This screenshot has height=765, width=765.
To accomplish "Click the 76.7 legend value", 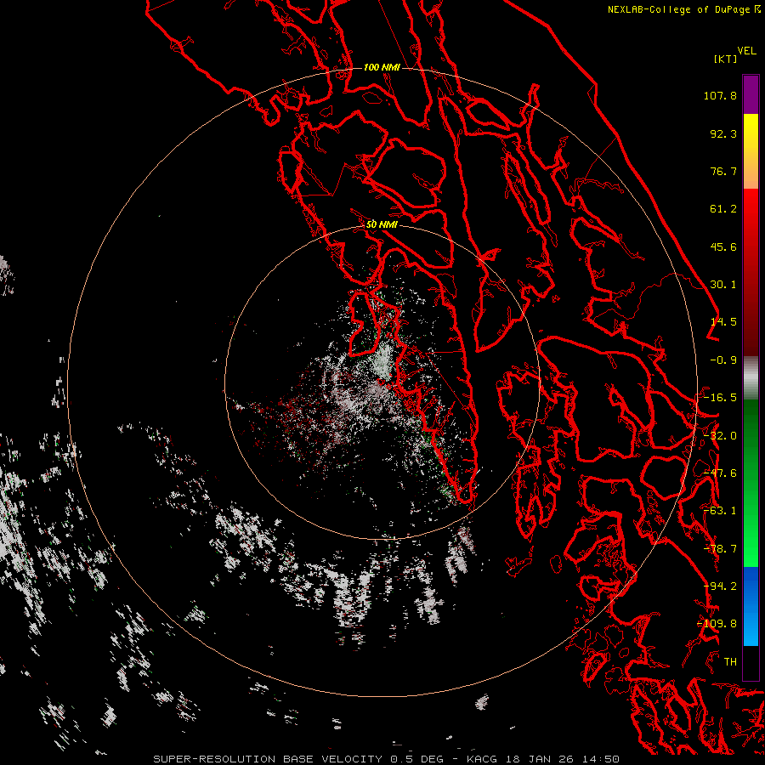I will 723,171.
